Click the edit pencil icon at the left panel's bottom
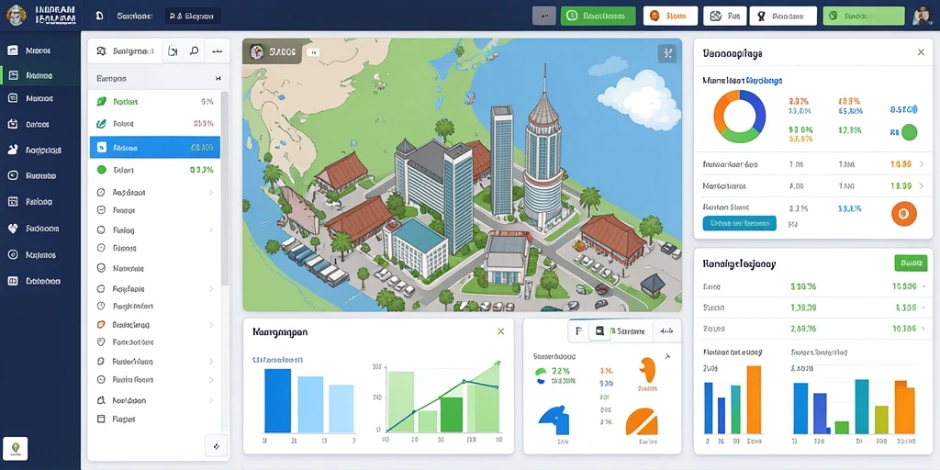Screen dimensions: 940x470 point(216,446)
